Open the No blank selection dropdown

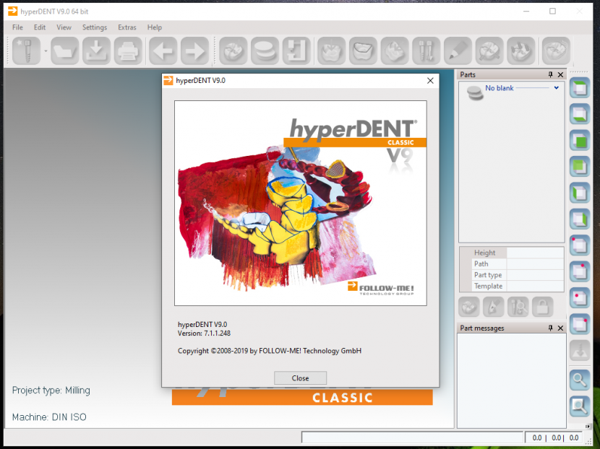click(556, 87)
